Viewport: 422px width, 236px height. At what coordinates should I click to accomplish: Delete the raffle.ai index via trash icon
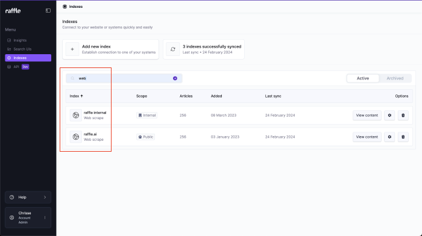point(403,137)
